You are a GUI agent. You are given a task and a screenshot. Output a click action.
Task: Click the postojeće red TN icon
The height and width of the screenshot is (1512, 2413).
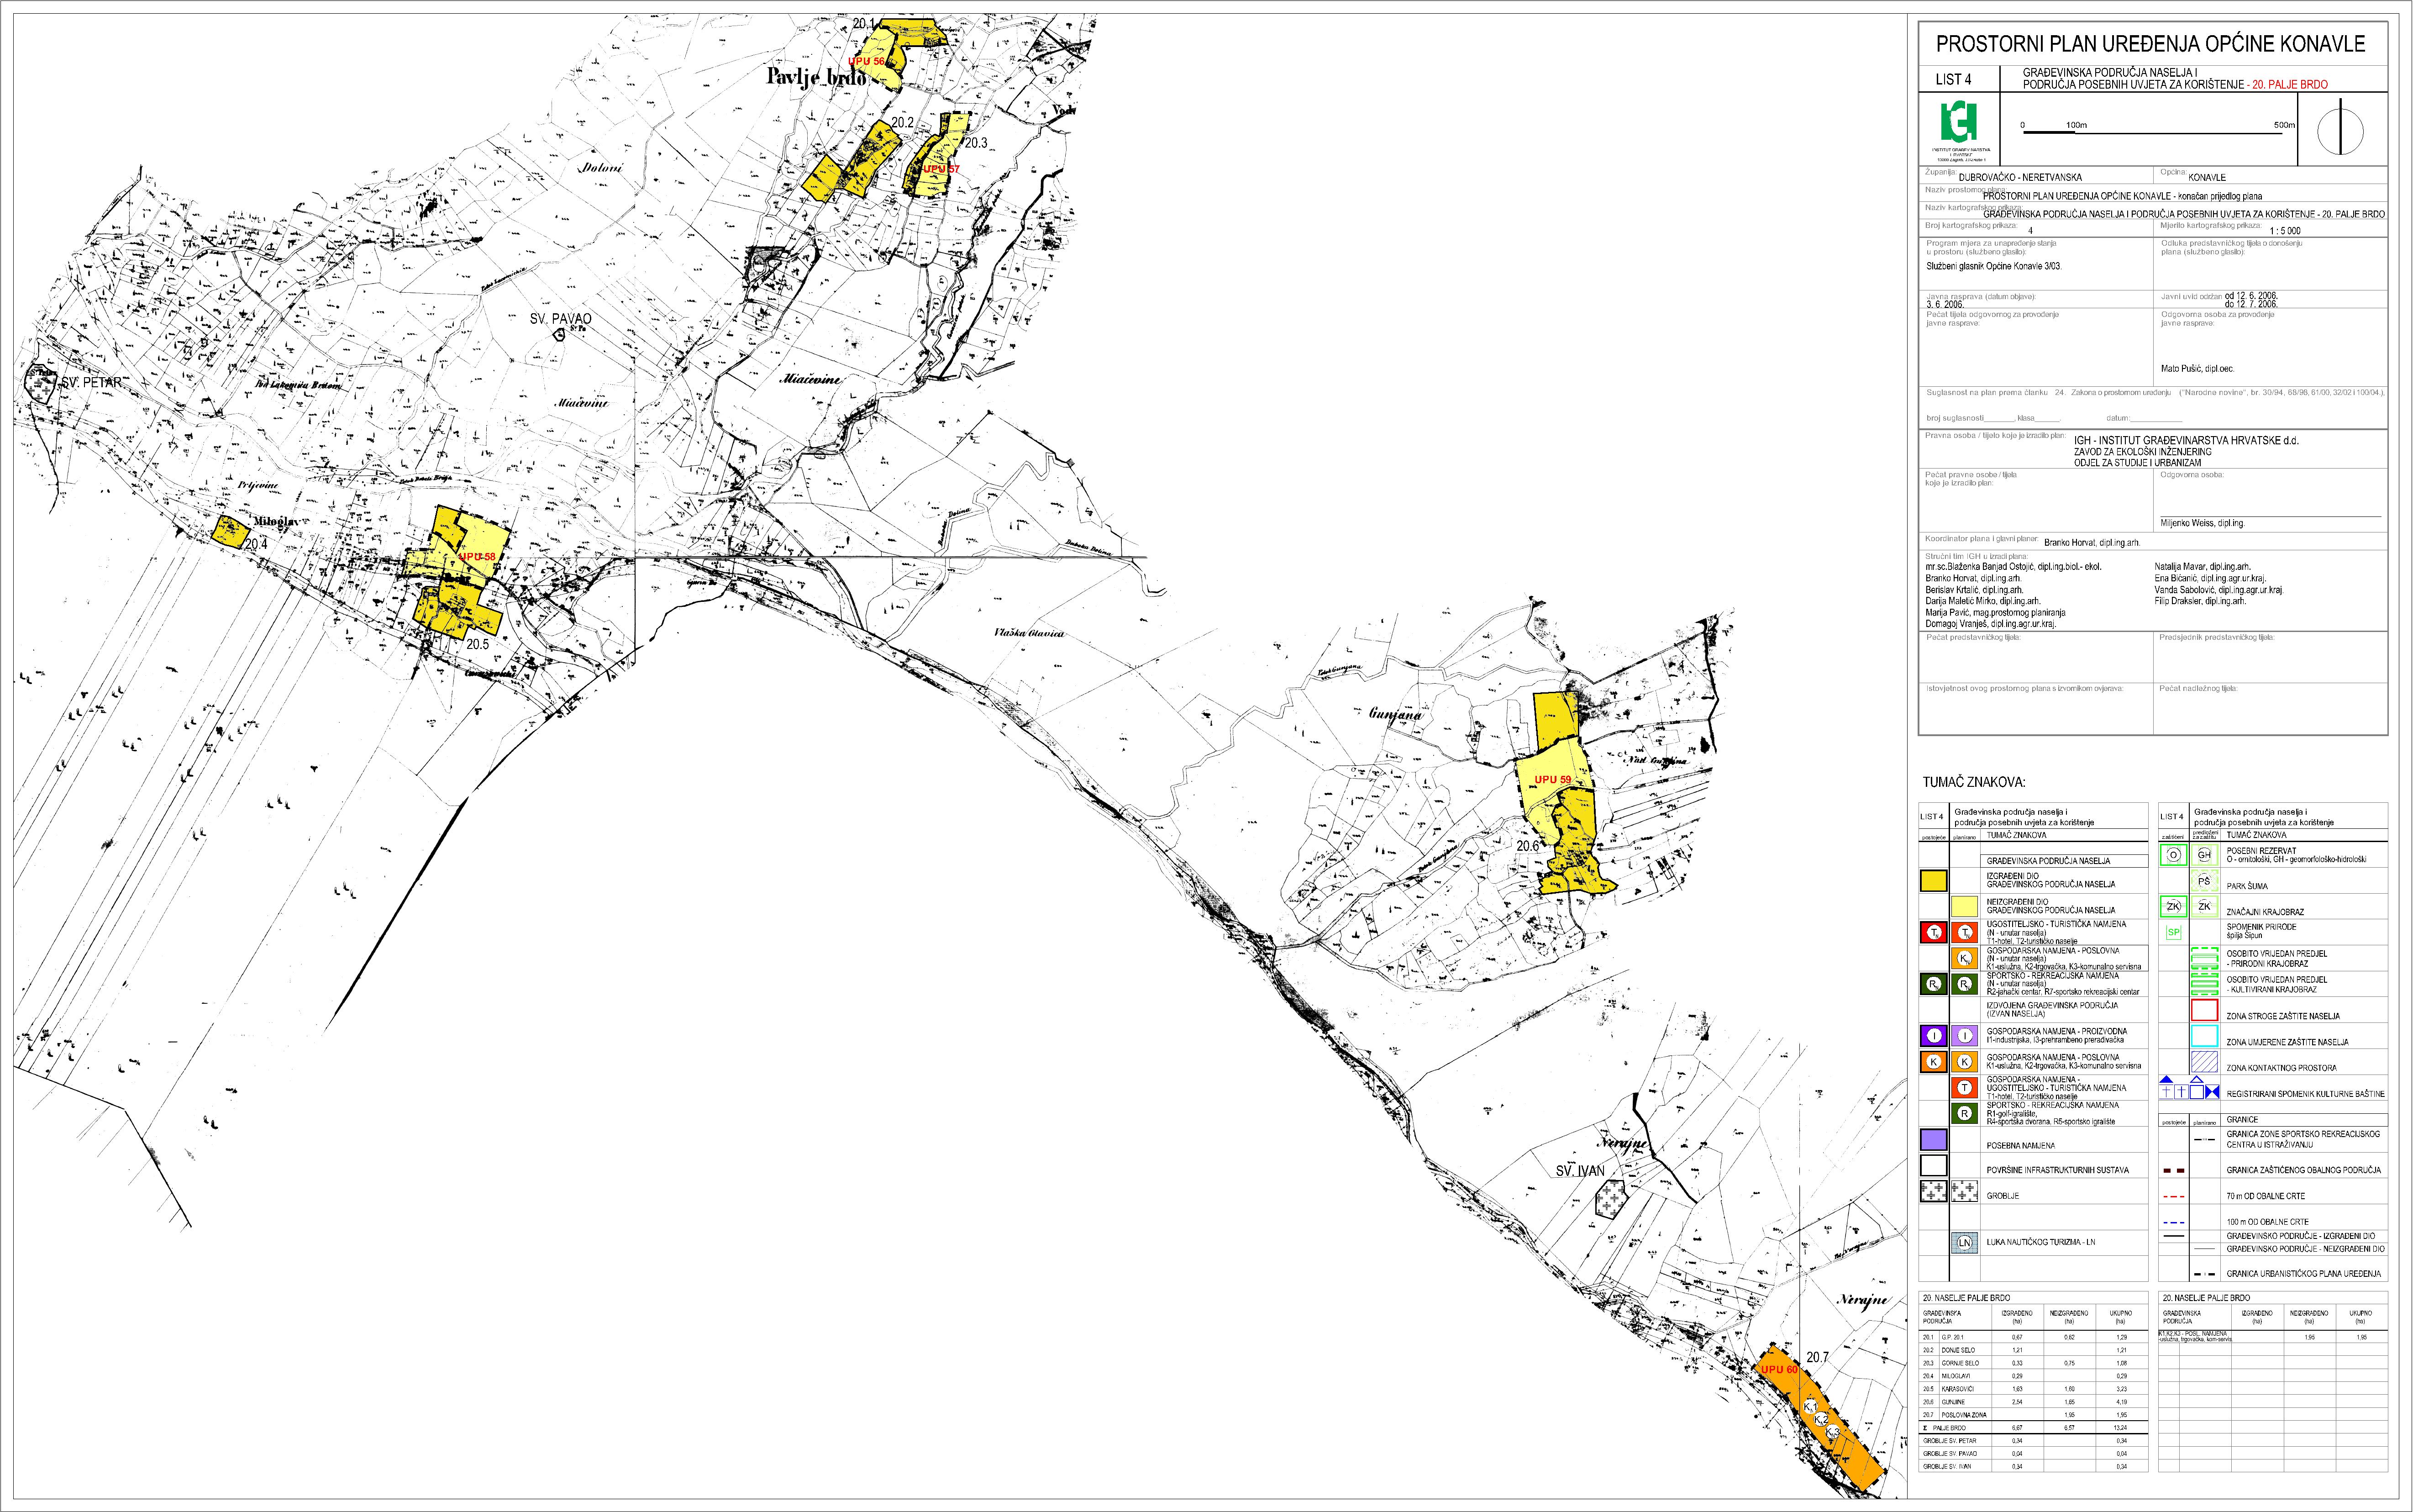click(x=1934, y=933)
